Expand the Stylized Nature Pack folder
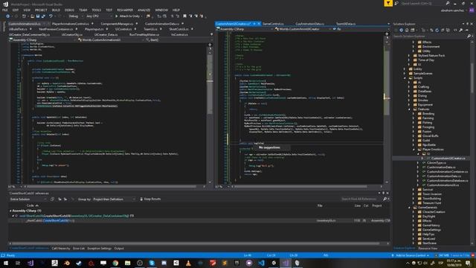476x268 pixels. coord(409,56)
